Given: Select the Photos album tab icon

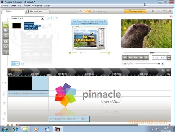Looking at the screenshot, I should [6, 41].
